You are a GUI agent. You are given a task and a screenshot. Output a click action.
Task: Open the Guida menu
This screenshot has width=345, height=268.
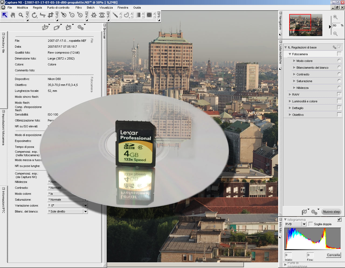click(x=137, y=8)
